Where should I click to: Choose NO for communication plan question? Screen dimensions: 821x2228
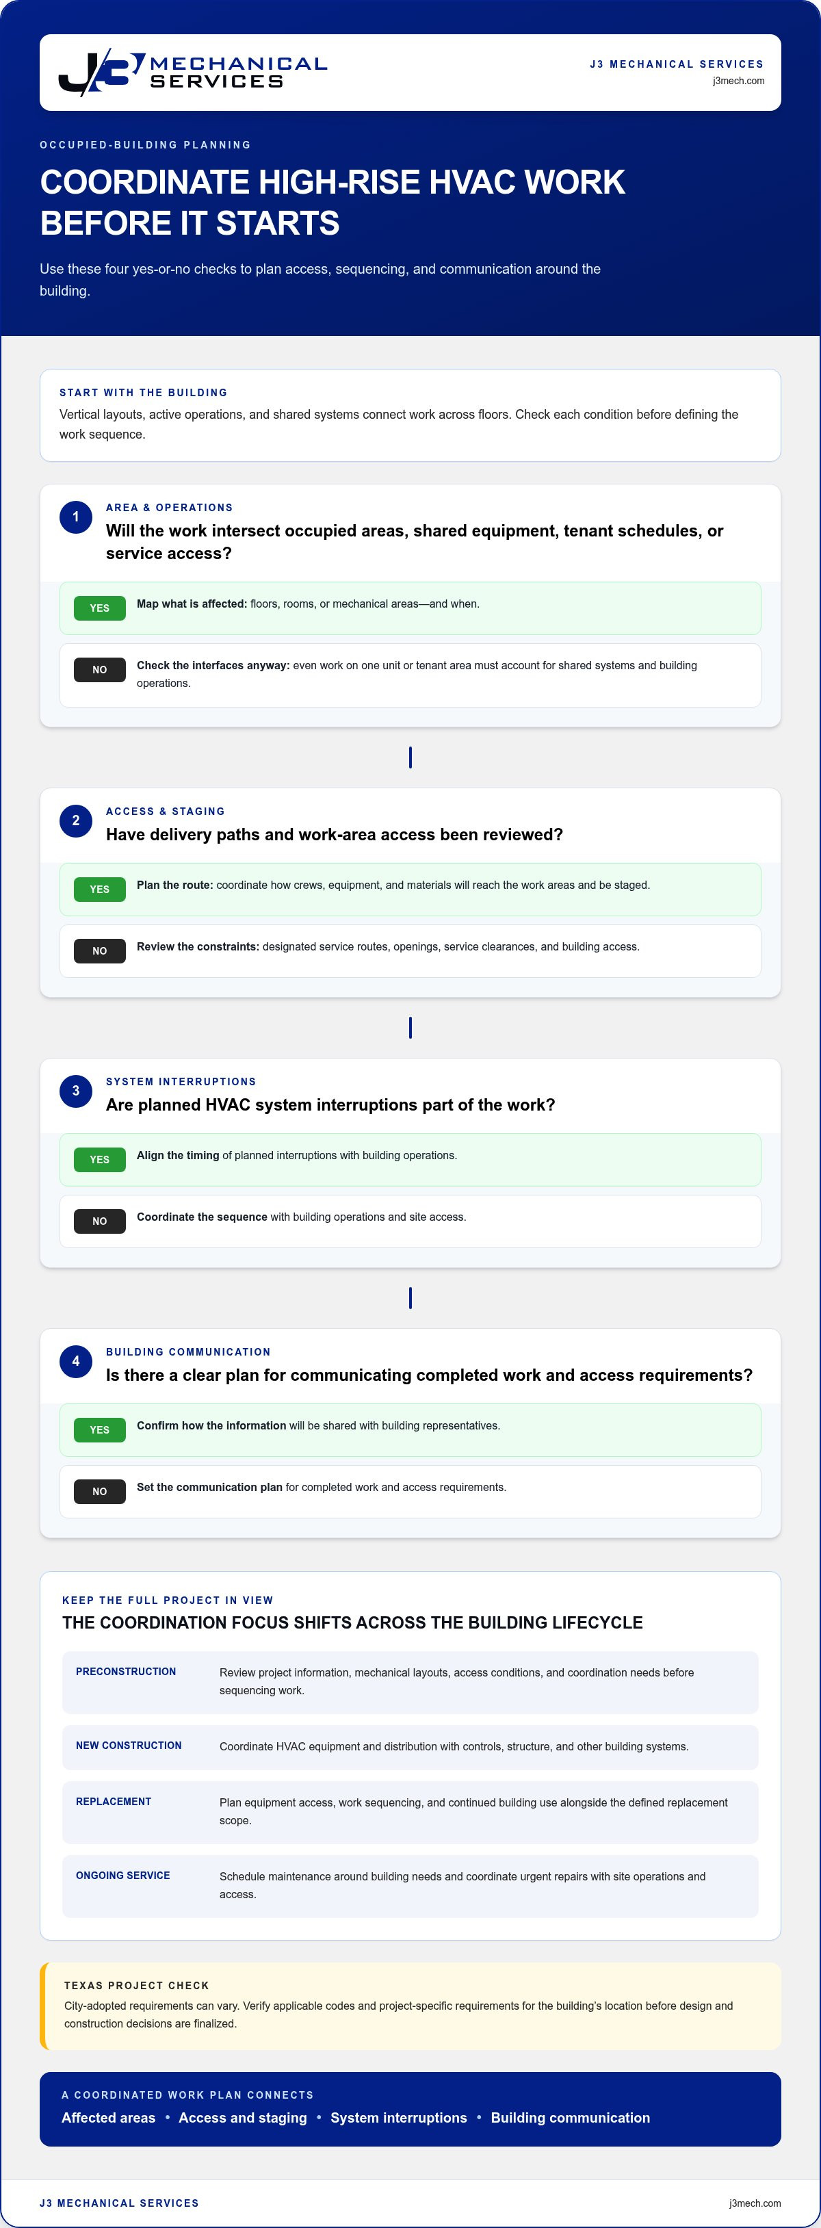(99, 1491)
